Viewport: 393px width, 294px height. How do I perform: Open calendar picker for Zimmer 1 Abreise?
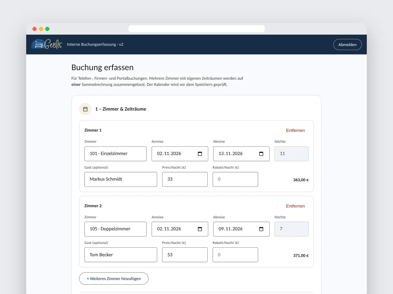[x=261, y=154]
